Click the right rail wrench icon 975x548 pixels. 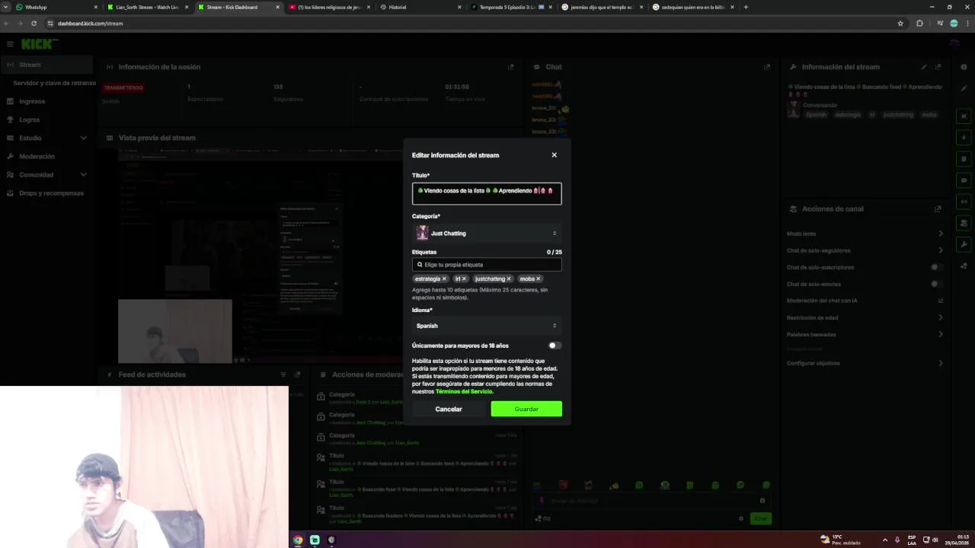pos(964,244)
